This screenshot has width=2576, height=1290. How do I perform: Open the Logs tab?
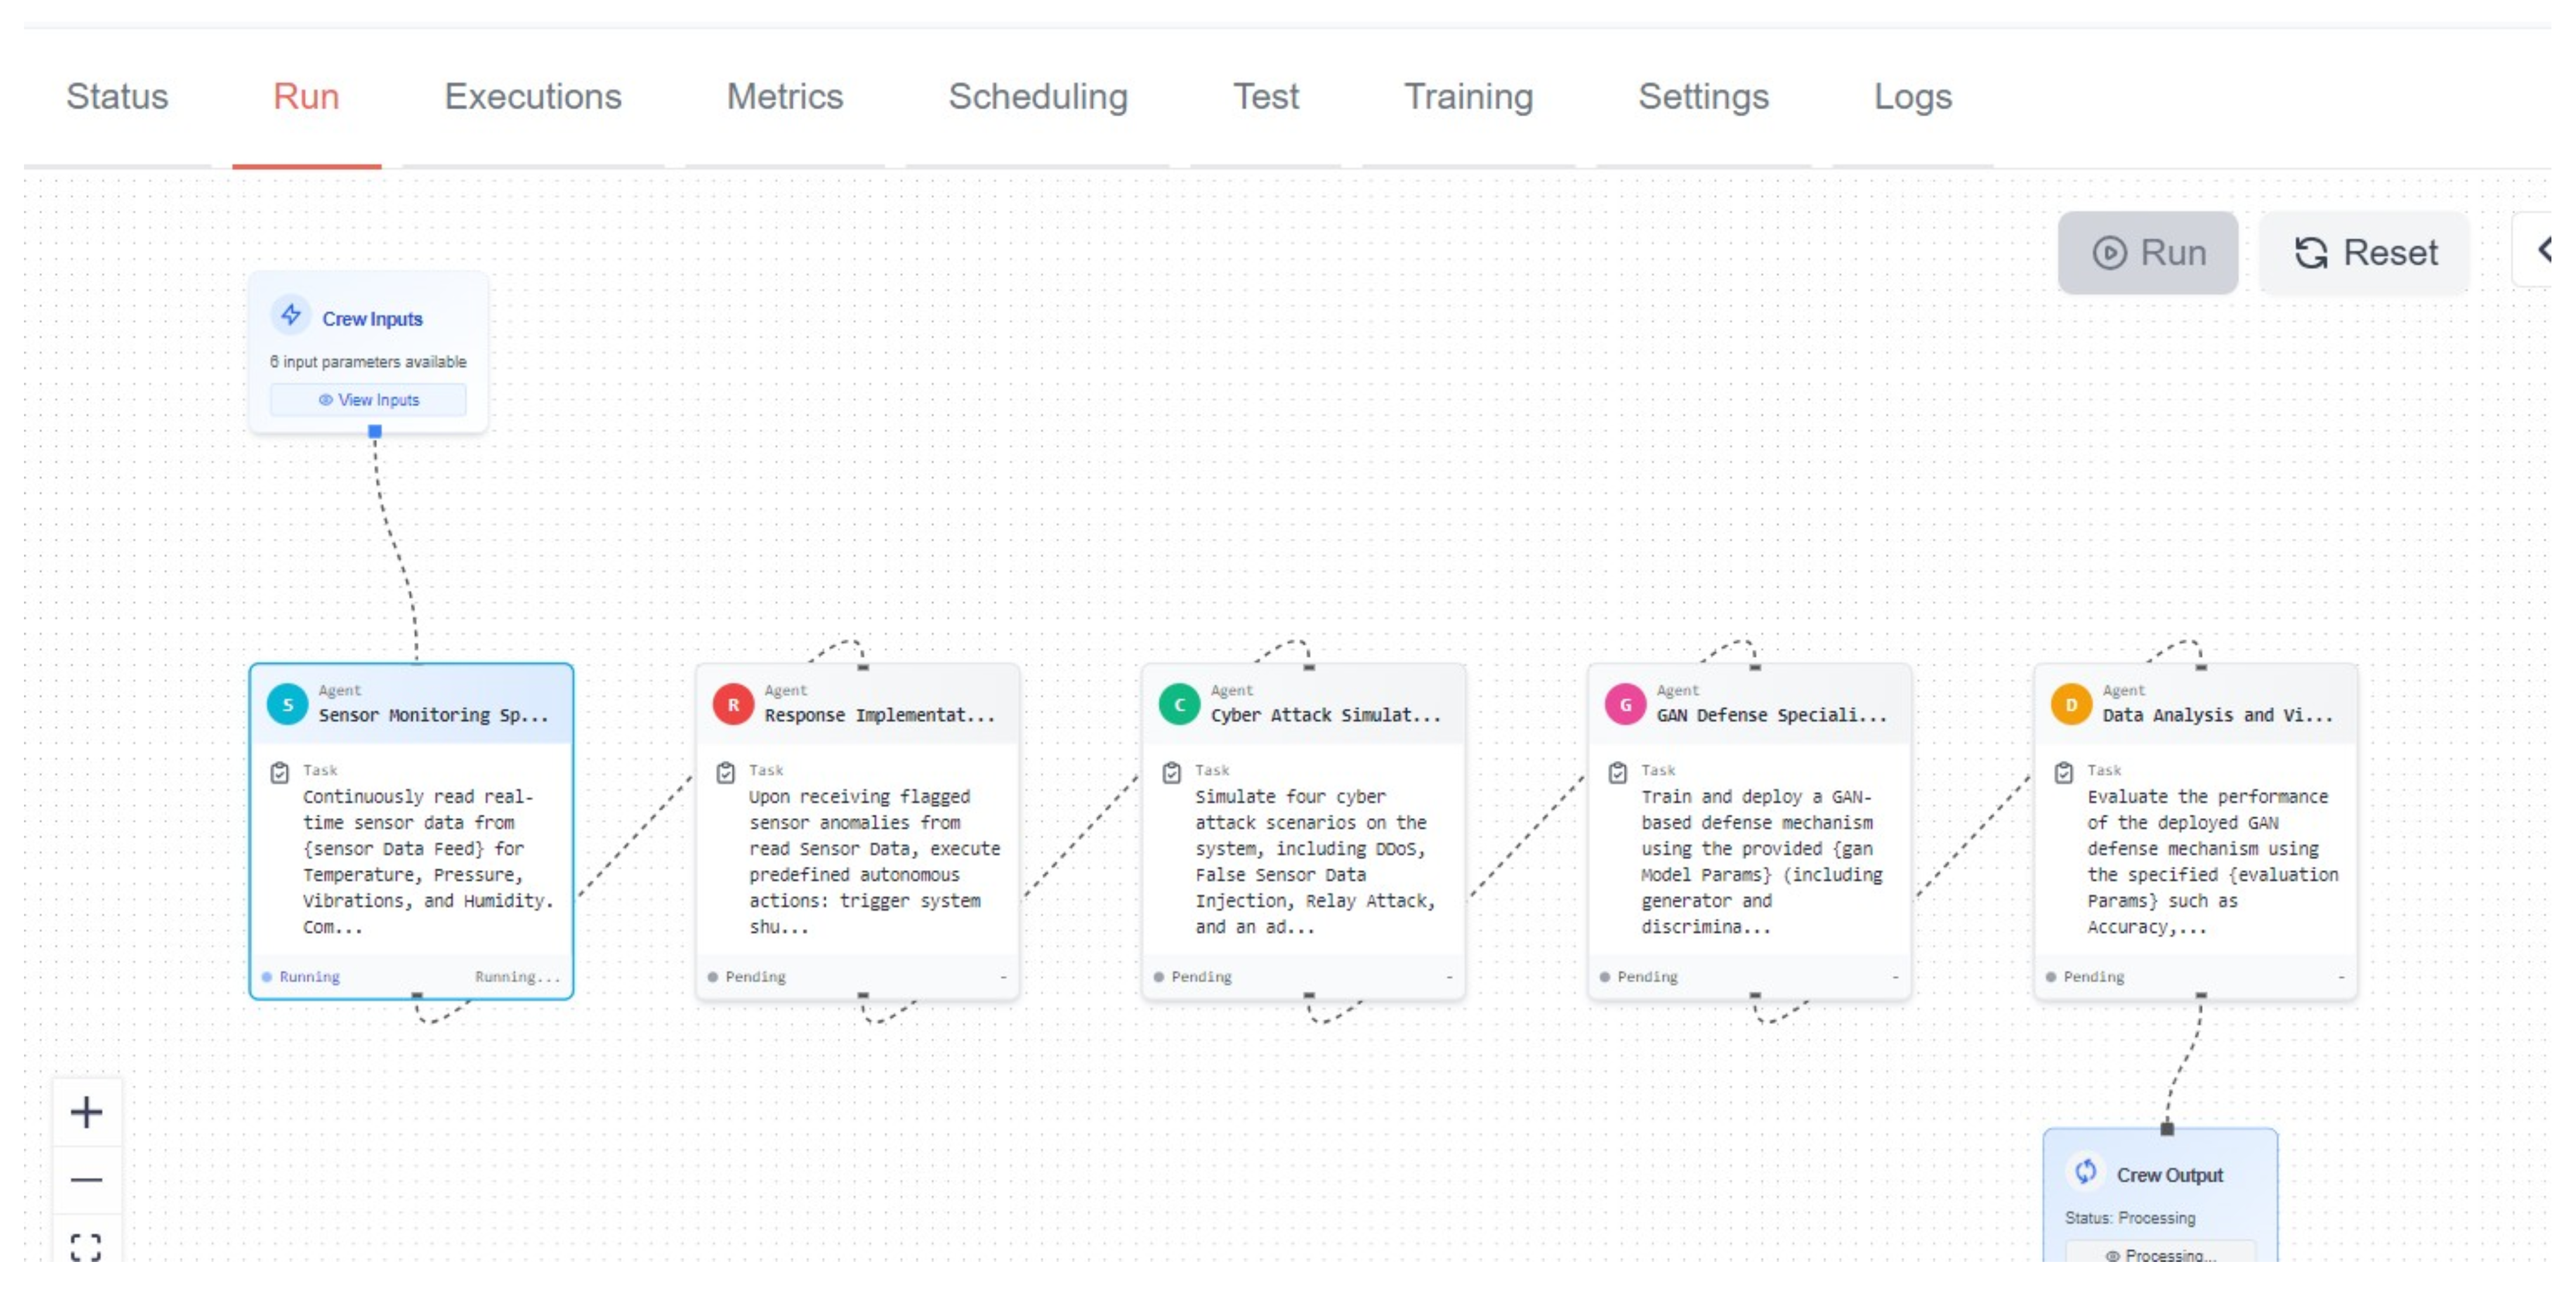click(1911, 97)
